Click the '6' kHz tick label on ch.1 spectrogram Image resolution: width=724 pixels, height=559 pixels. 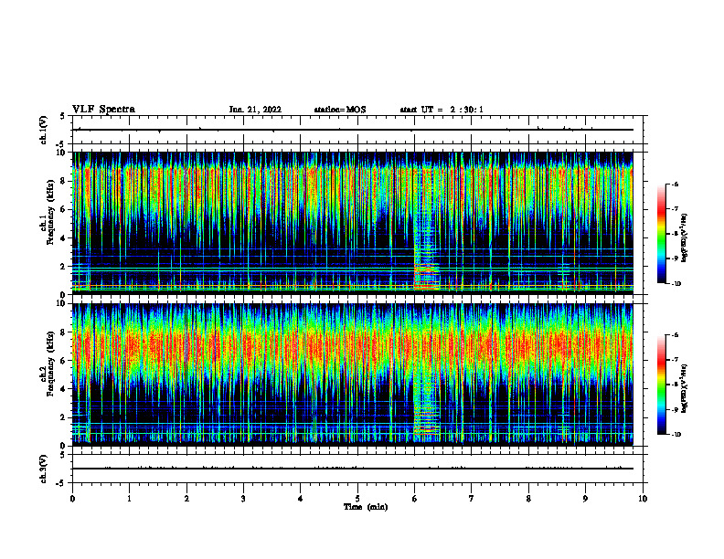[63, 209]
